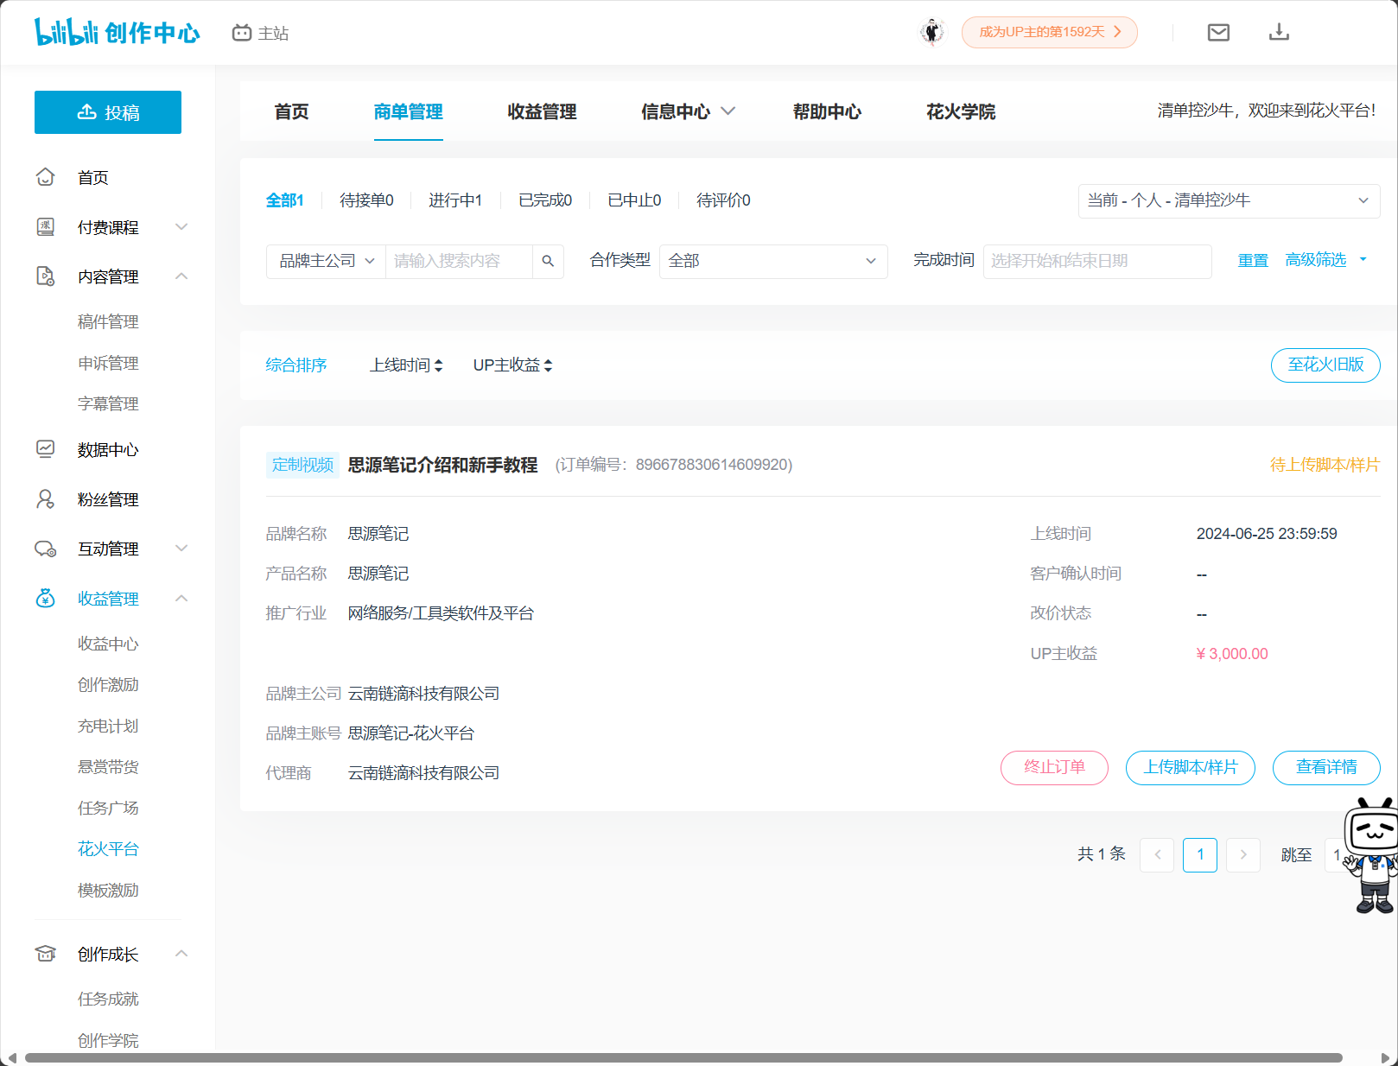Click the 投稿 upload button

click(x=108, y=112)
